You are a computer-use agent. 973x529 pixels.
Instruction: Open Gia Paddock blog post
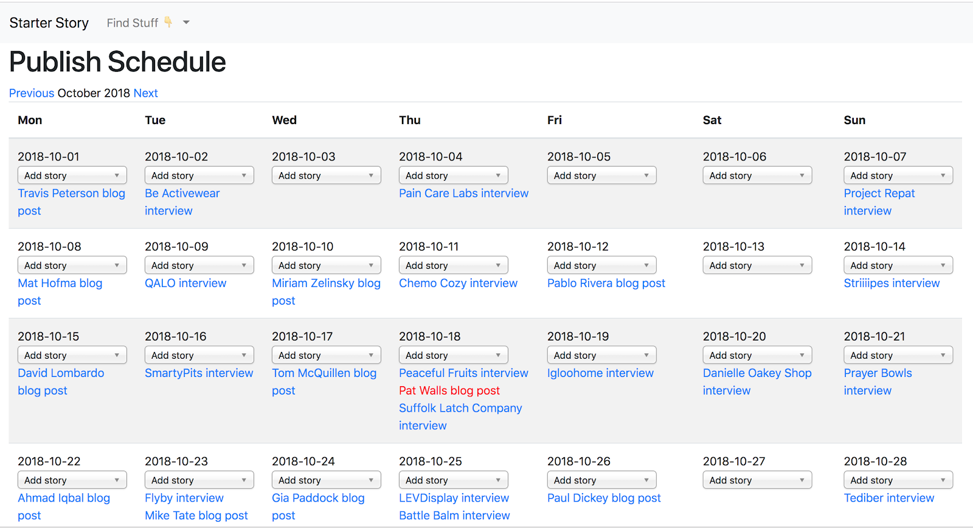(318, 507)
